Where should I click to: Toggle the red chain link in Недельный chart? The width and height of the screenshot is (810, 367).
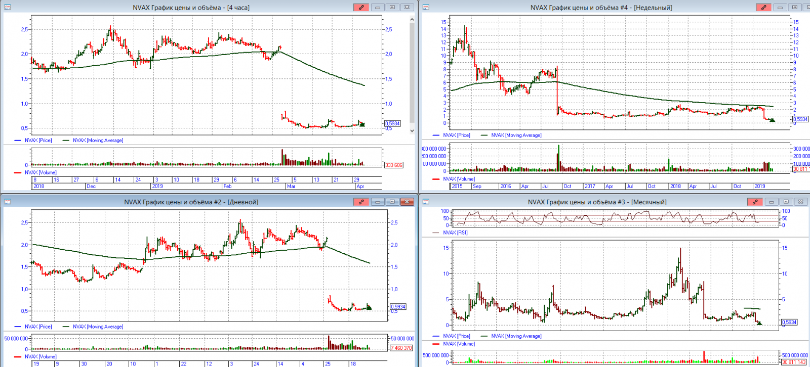(763, 7)
